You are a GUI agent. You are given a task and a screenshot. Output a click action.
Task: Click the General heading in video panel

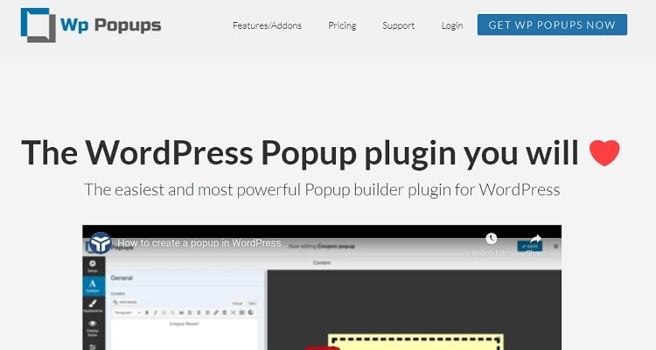122,278
